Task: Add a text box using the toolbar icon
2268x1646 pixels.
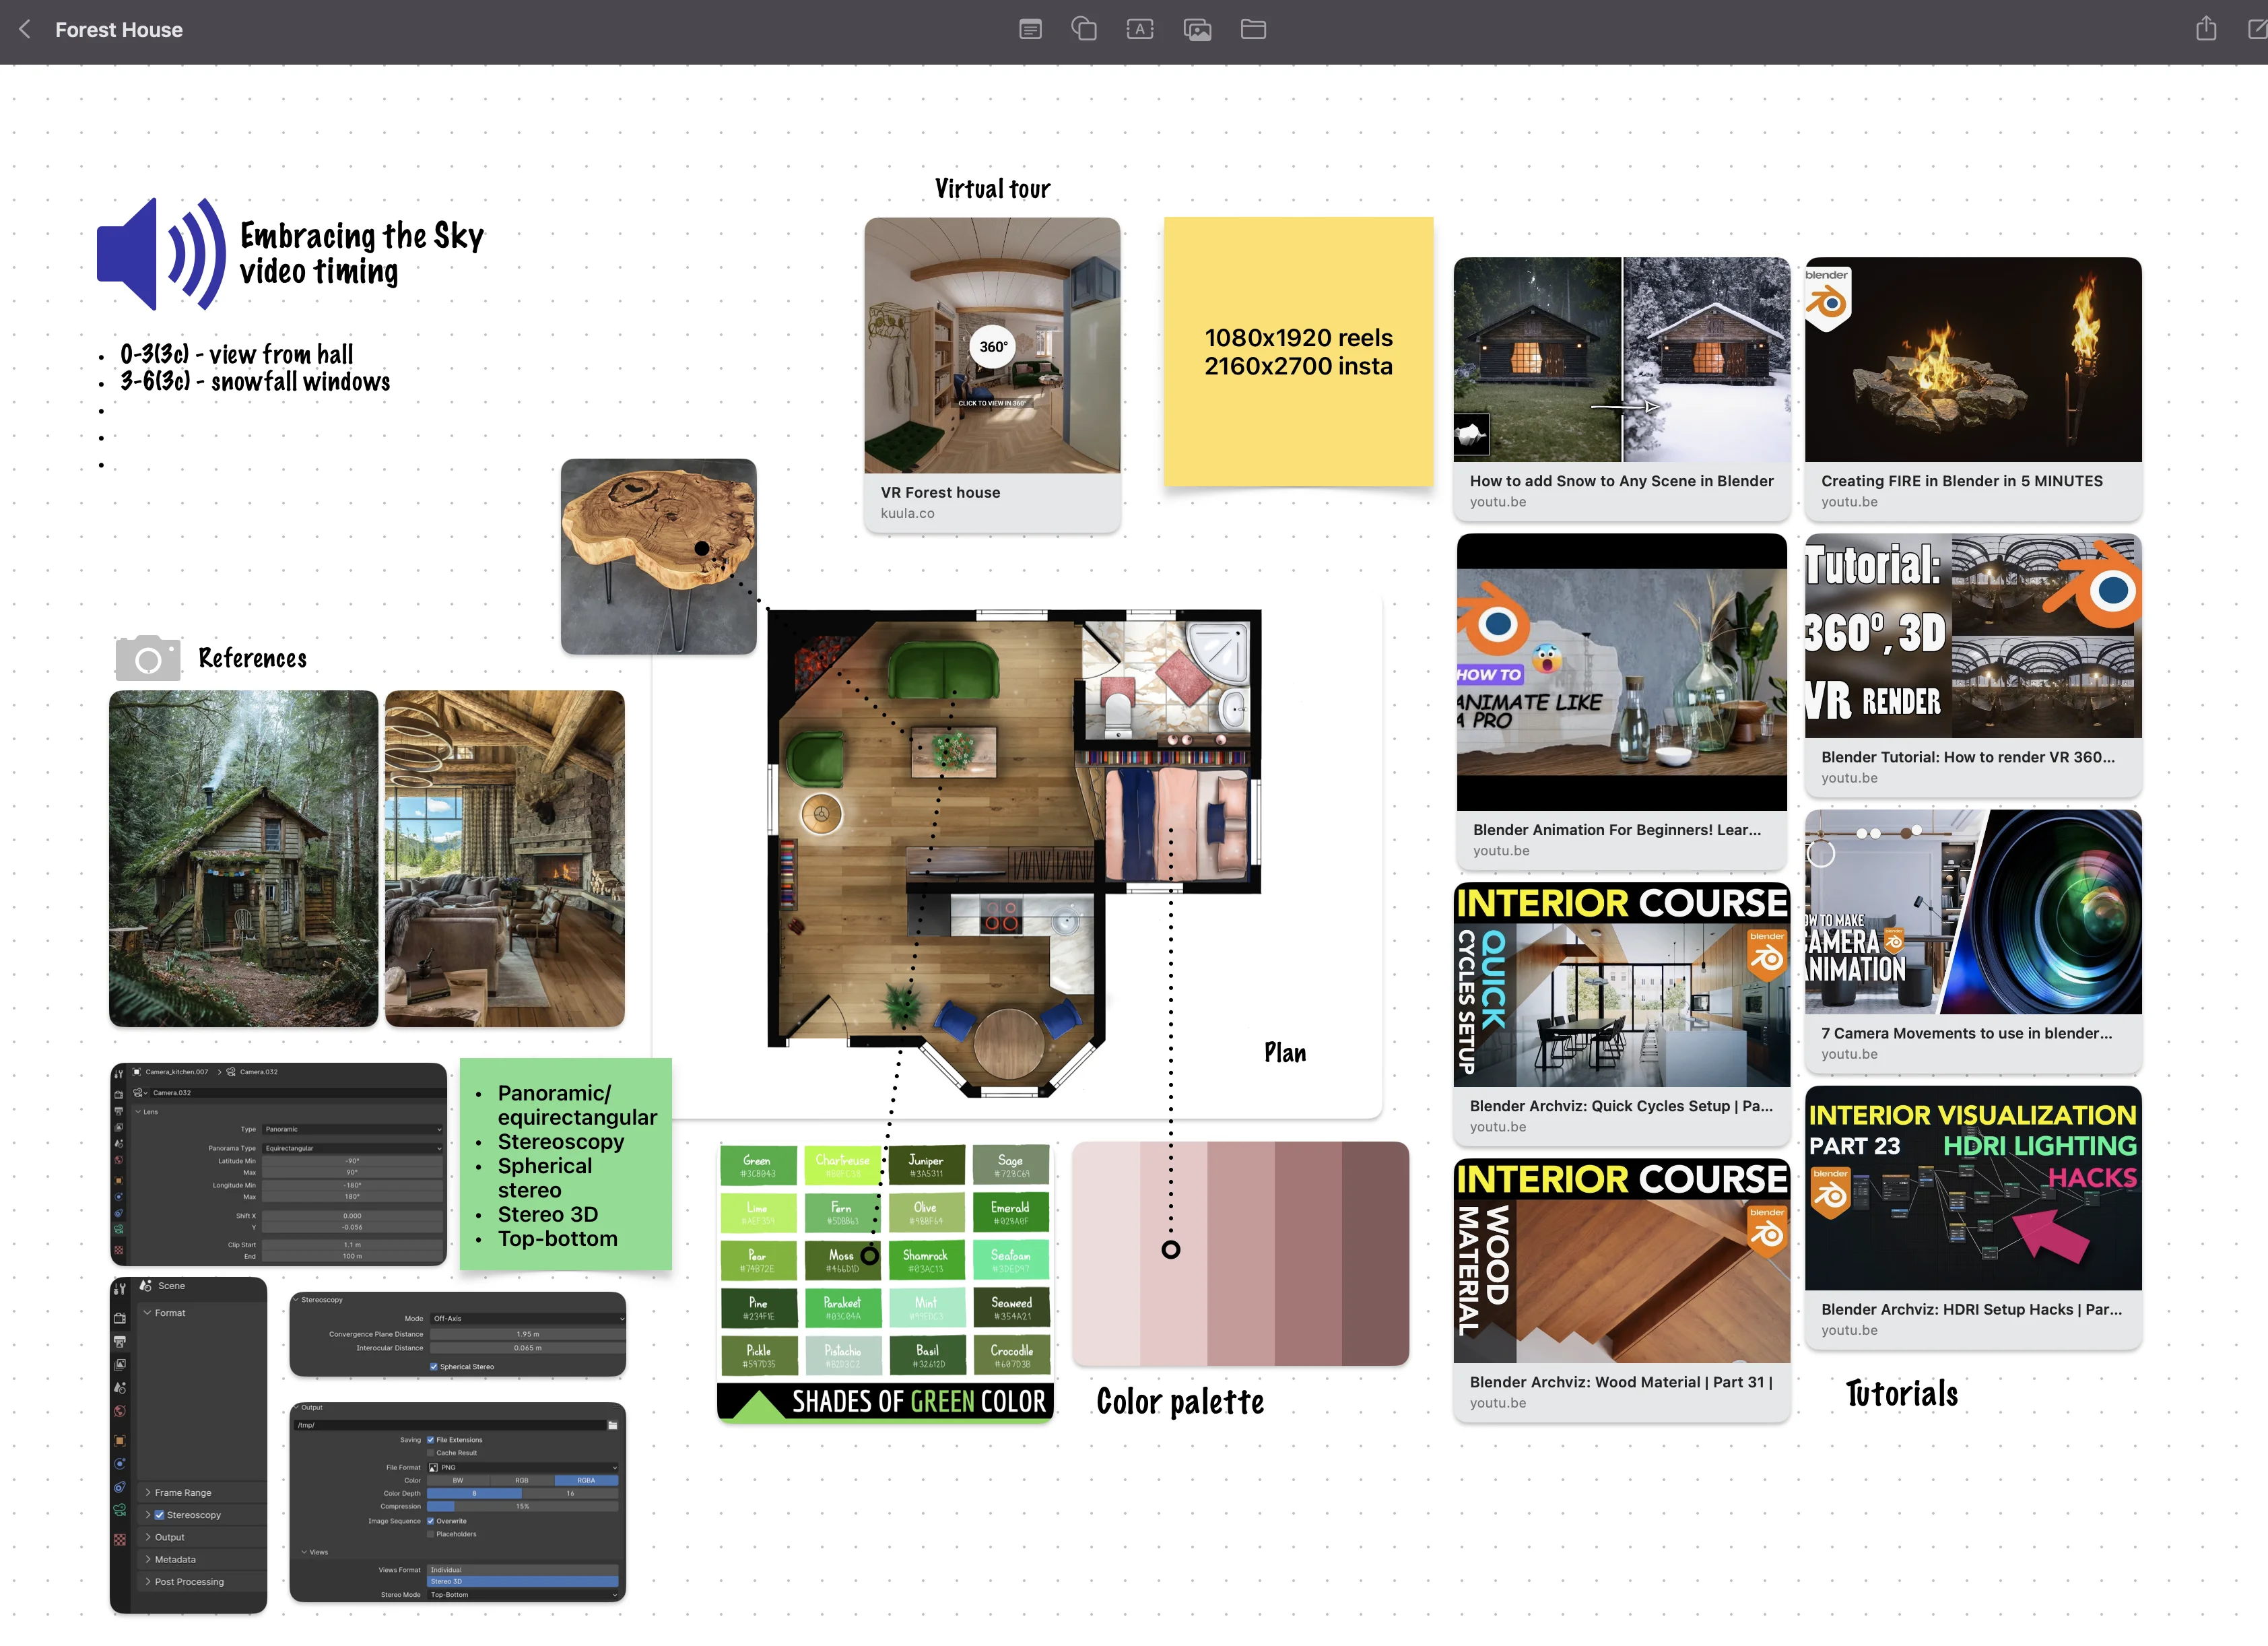Action: [1139, 29]
